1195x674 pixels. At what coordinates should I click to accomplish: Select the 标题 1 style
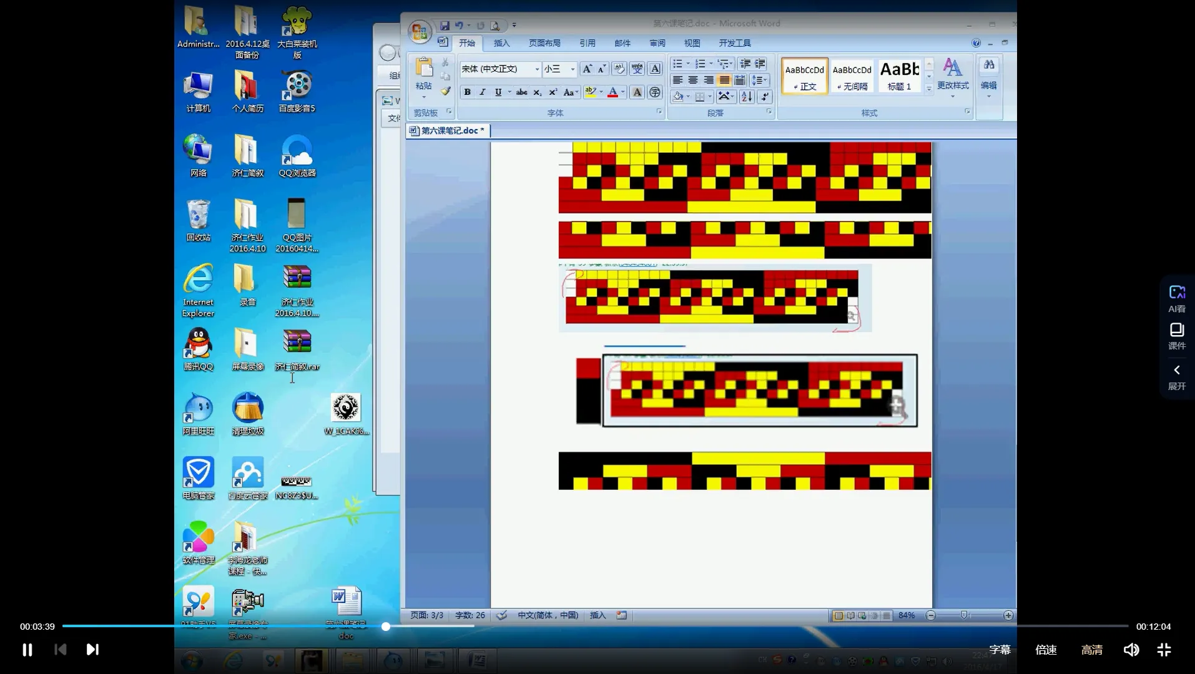[900, 76]
